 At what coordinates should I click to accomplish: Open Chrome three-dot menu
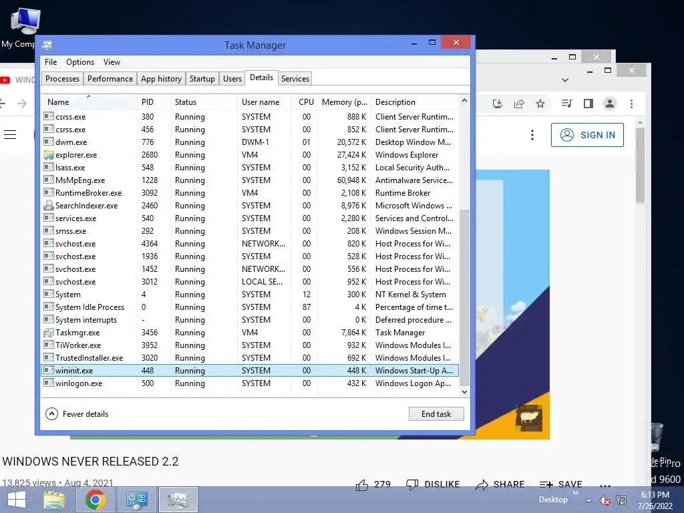pos(631,104)
